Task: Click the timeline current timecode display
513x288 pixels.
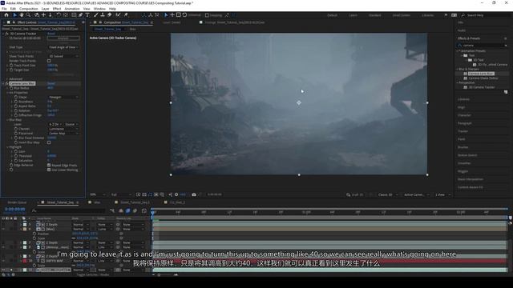Action: pyautogui.click(x=15, y=210)
